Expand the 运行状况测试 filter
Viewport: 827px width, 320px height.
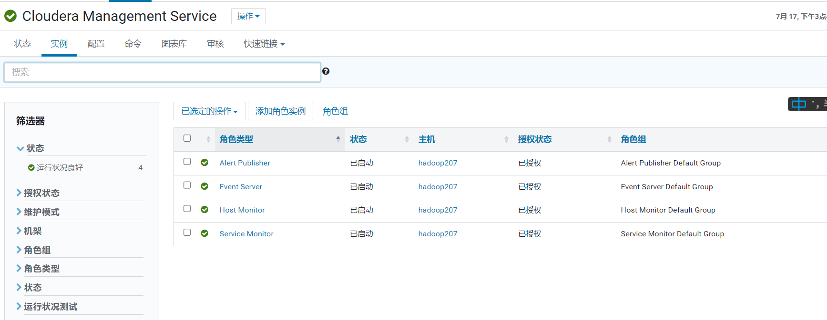coord(47,306)
